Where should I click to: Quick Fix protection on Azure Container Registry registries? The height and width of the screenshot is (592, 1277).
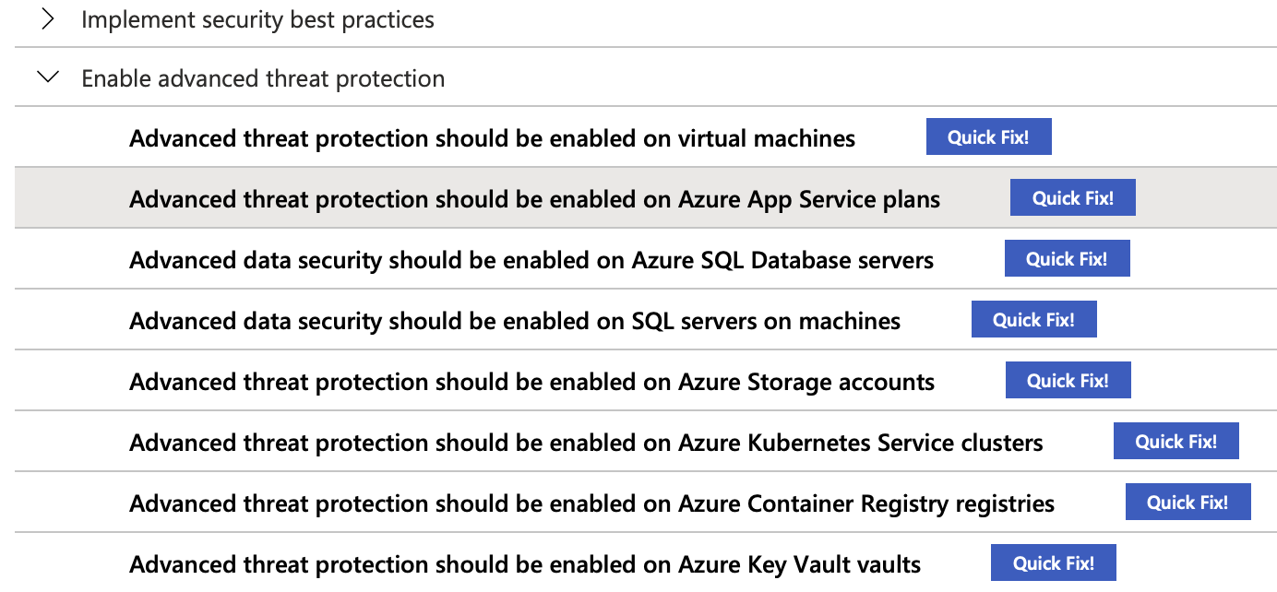(x=1187, y=502)
